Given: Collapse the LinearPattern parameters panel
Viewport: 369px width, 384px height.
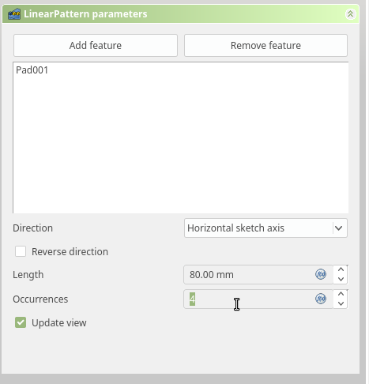Looking at the screenshot, I should pos(350,14).
